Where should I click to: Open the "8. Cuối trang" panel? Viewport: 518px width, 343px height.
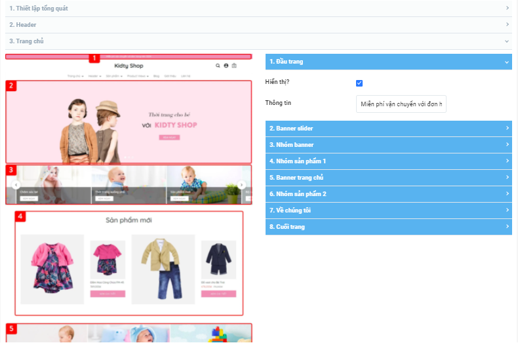pyautogui.click(x=388, y=226)
